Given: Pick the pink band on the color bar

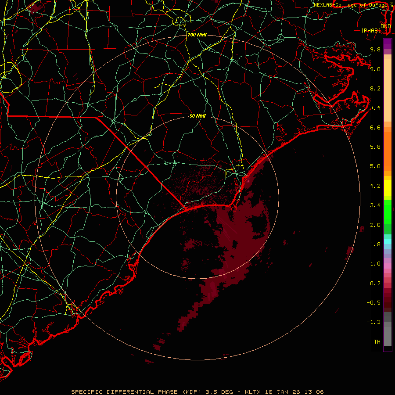Looking at the screenshot, I should (x=388, y=266).
